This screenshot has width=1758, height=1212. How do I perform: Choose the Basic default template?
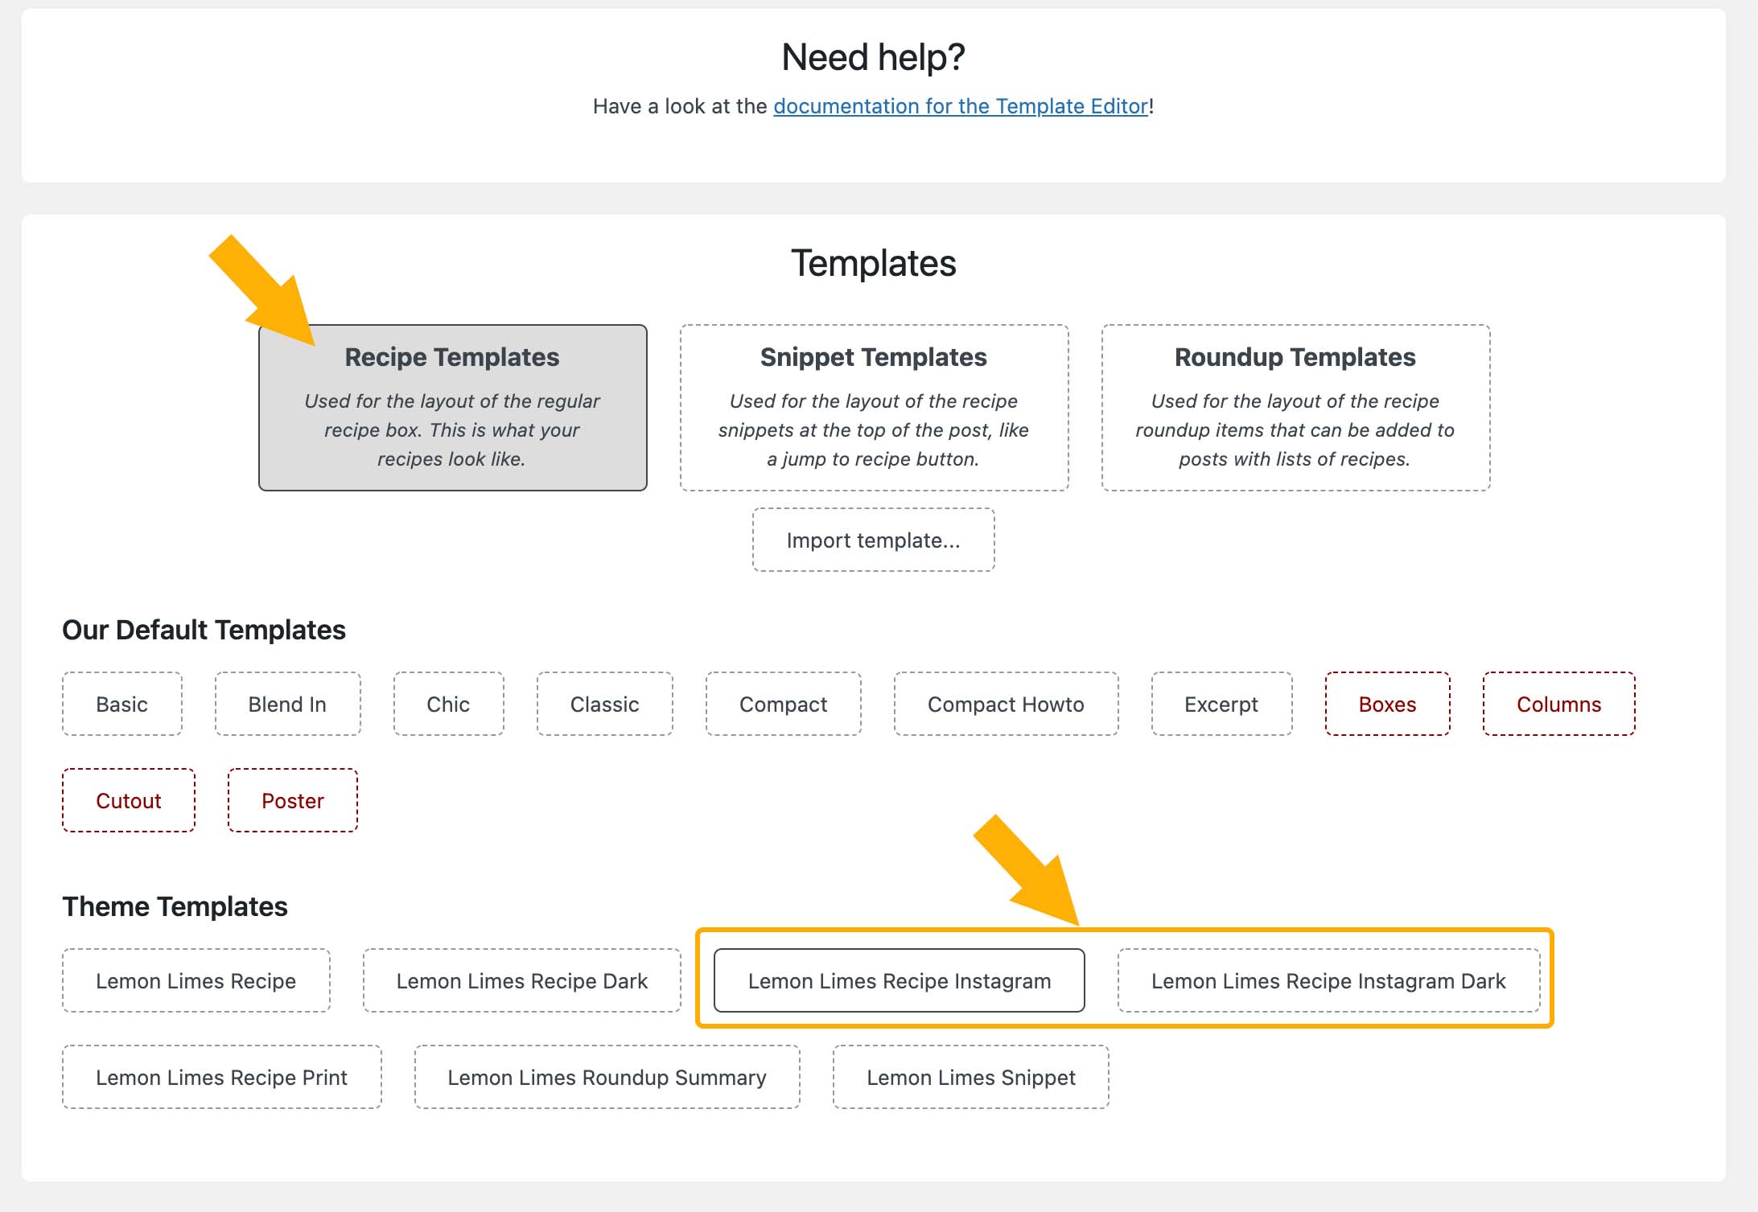[x=122, y=705]
